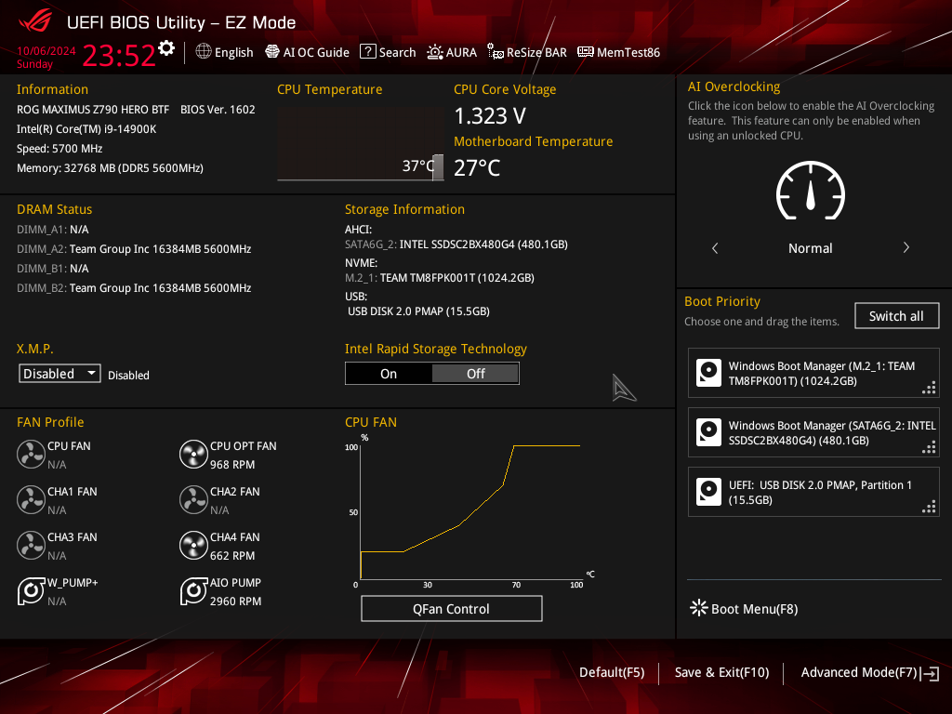This screenshot has width=952, height=714.
Task: Click the AIO PUMP 2960 RPM reading
Action: (235, 602)
